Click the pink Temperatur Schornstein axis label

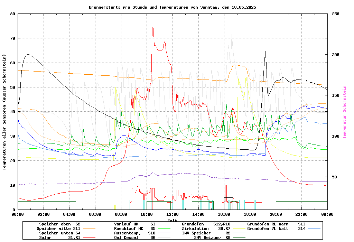click(344, 112)
